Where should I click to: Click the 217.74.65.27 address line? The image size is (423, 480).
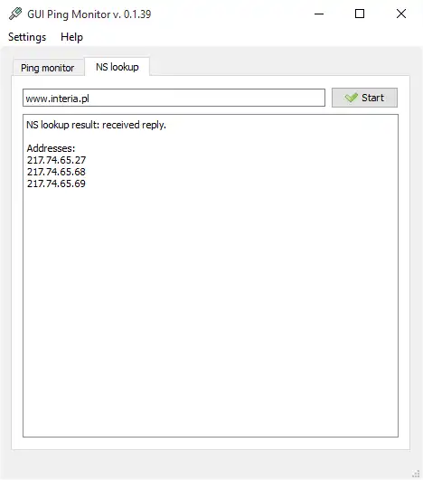coord(56,160)
